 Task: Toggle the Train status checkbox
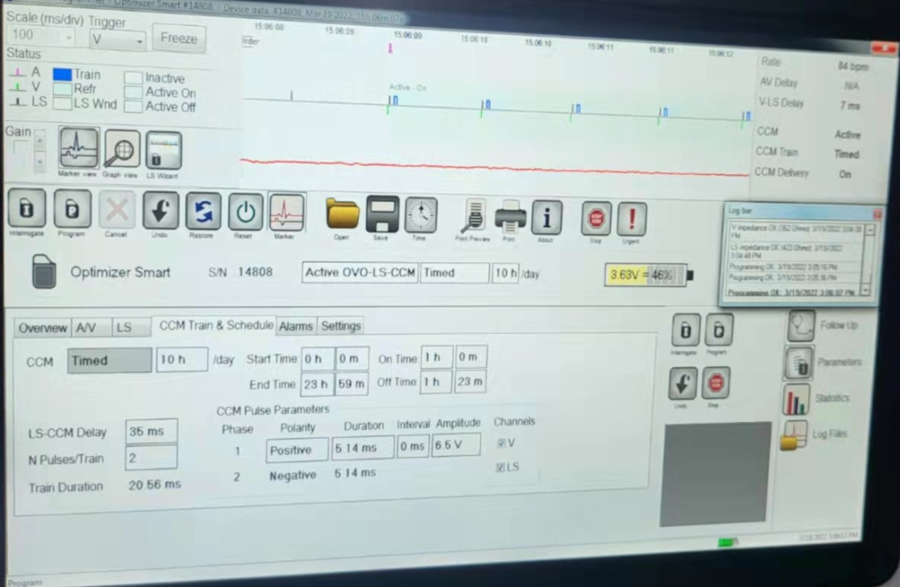[x=62, y=74]
